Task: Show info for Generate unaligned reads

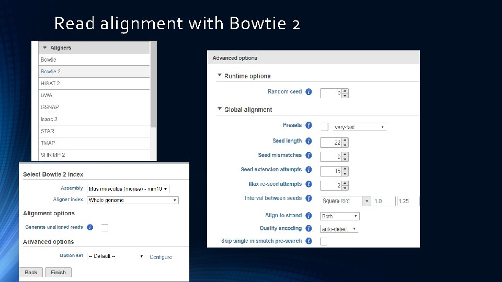Action: point(90,227)
